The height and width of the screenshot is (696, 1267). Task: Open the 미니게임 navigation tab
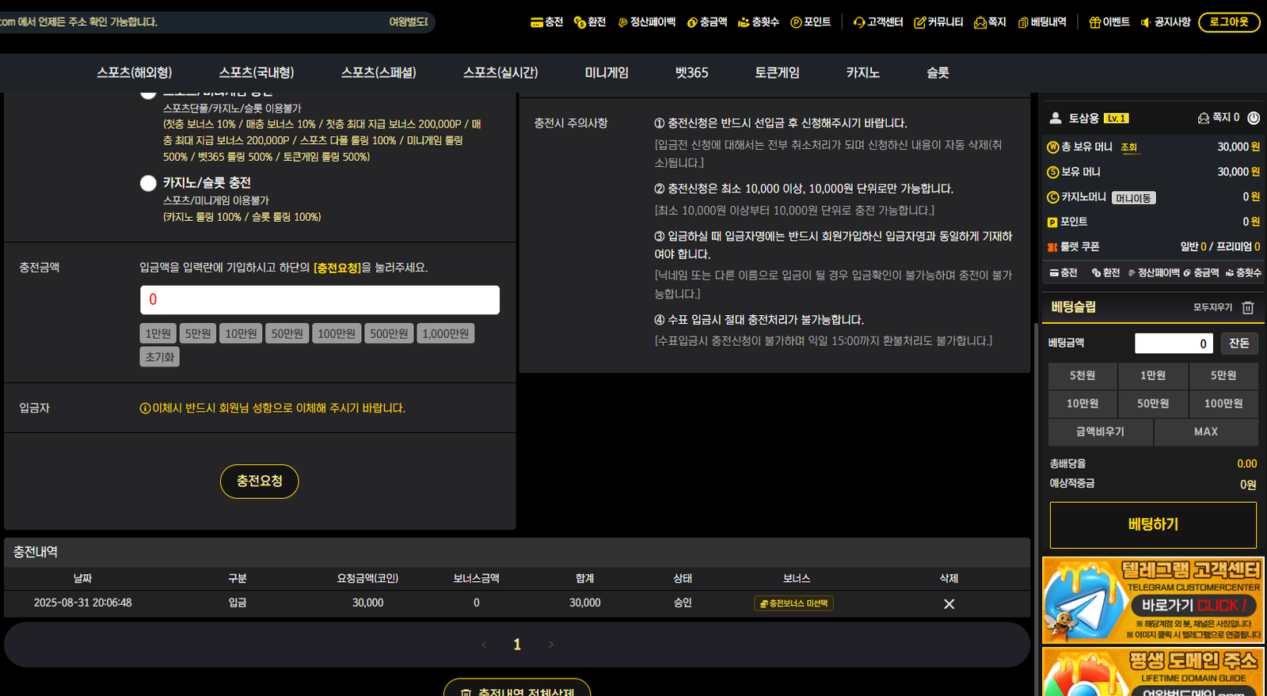[x=607, y=73]
